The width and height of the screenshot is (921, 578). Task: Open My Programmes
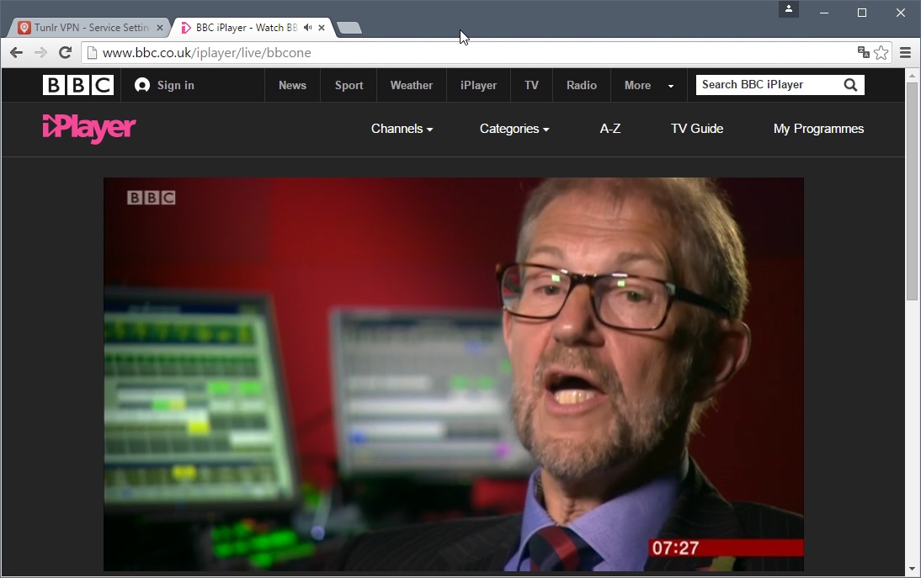tap(818, 129)
